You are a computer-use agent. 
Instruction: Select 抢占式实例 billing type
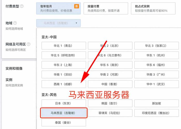point(153,9)
